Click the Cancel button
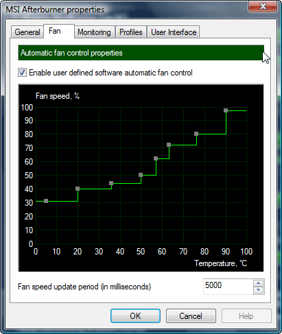The width and height of the screenshot is (282, 334). (x=191, y=316)
